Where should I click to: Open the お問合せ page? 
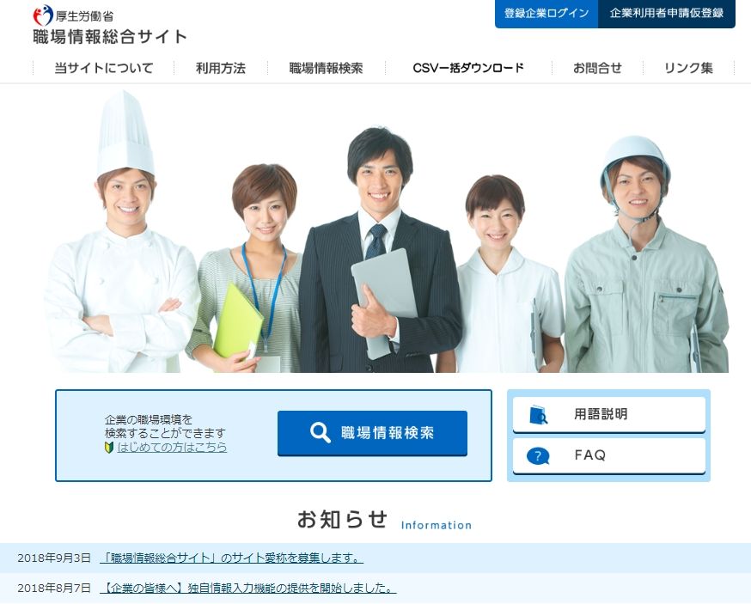598,67
